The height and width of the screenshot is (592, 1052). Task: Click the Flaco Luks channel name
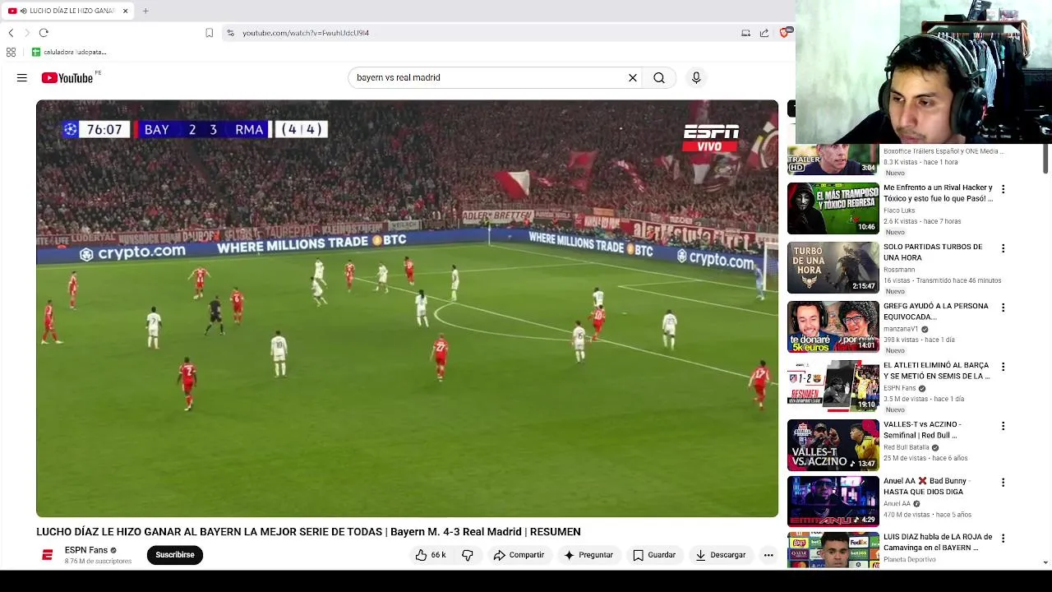[x=899, y=210]
